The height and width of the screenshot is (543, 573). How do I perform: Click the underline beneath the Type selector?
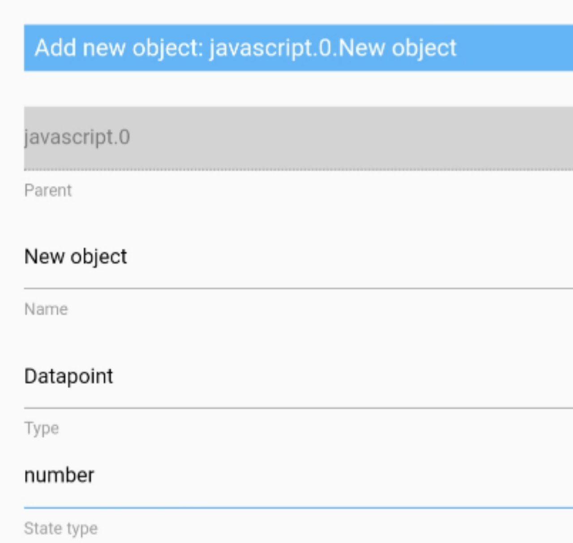pyautogui.click(x=299, y=408)
